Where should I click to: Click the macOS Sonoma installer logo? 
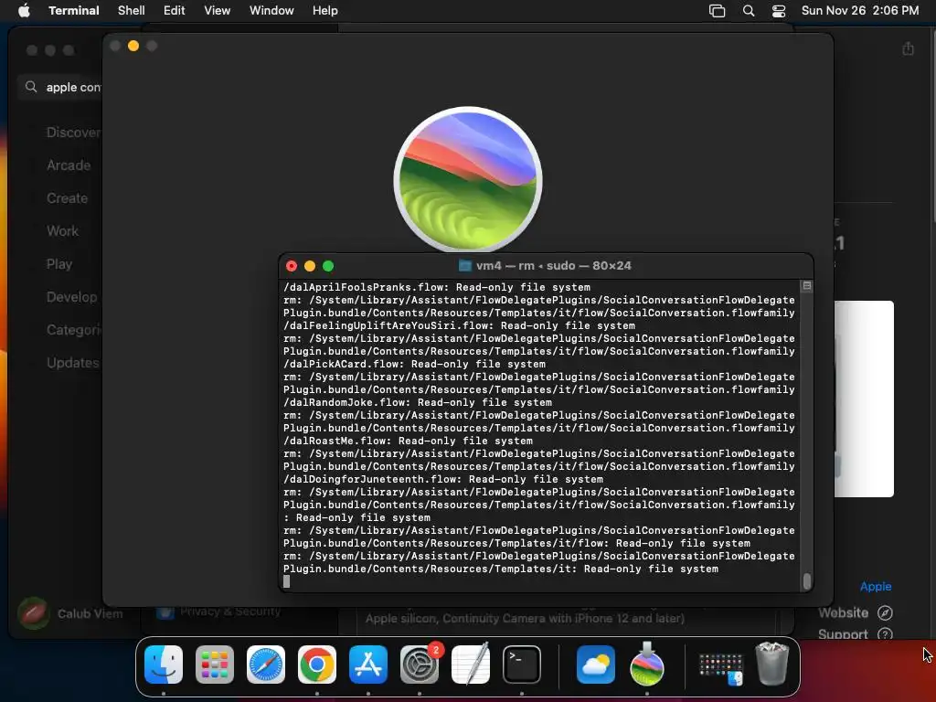click(468, 180)
